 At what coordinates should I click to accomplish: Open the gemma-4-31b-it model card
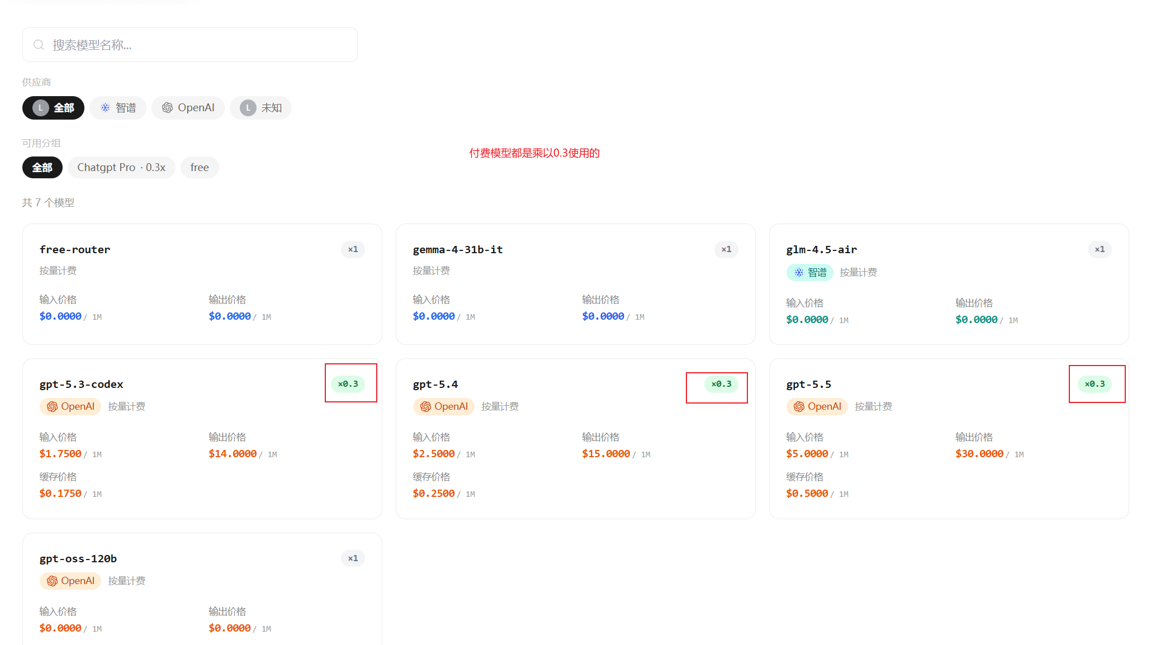point(576,284)
